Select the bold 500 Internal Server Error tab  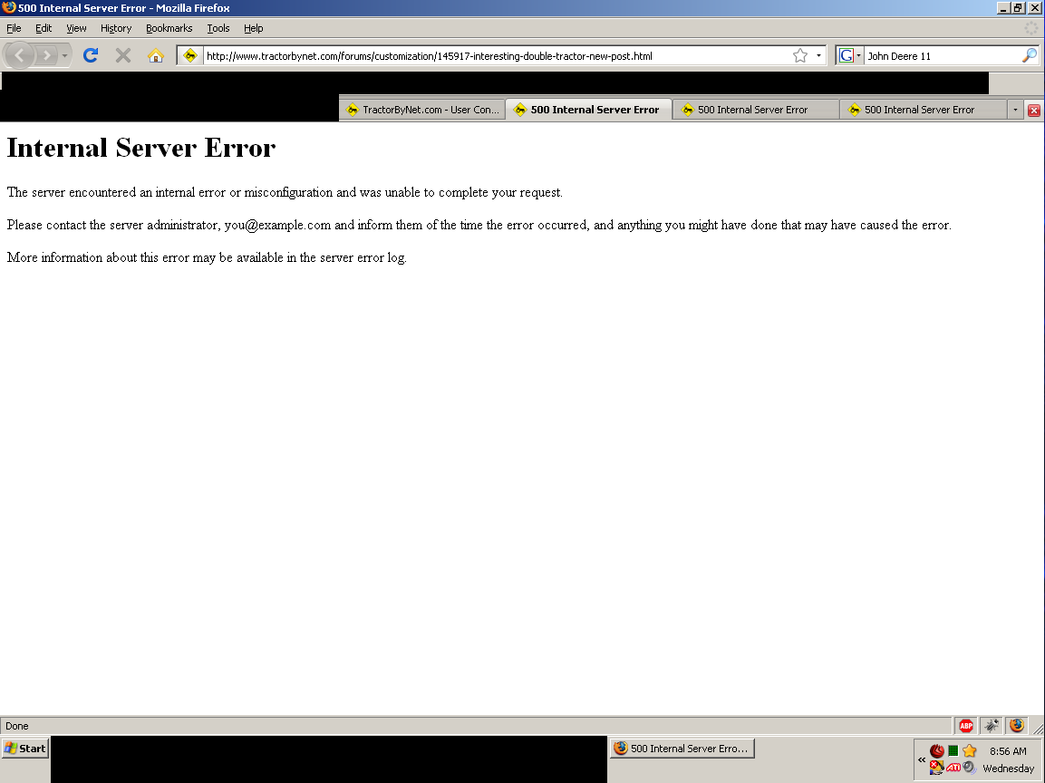click(x=588, y=110)
